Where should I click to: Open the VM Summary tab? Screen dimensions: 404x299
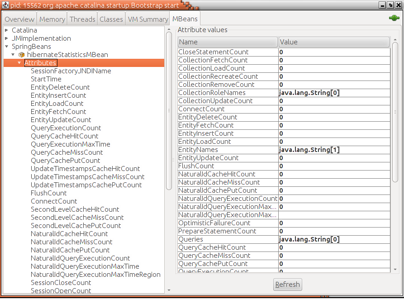click(x=147, y=19)
